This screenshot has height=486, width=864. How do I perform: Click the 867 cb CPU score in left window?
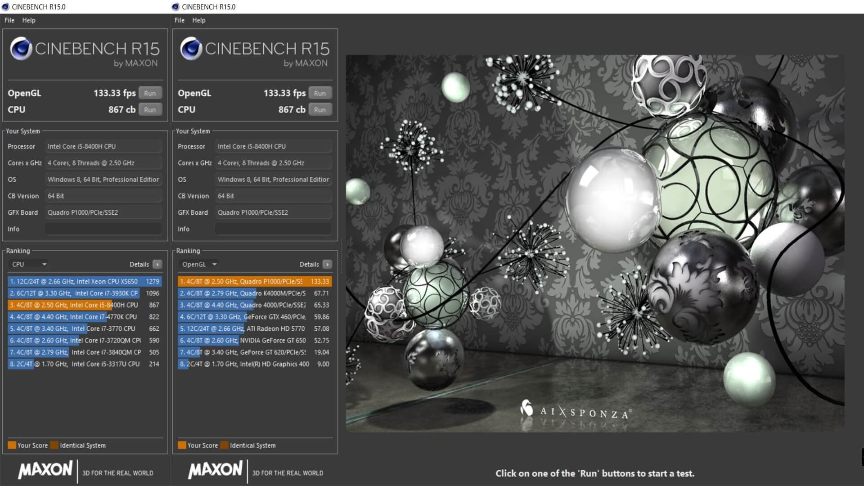coord(121,109)
